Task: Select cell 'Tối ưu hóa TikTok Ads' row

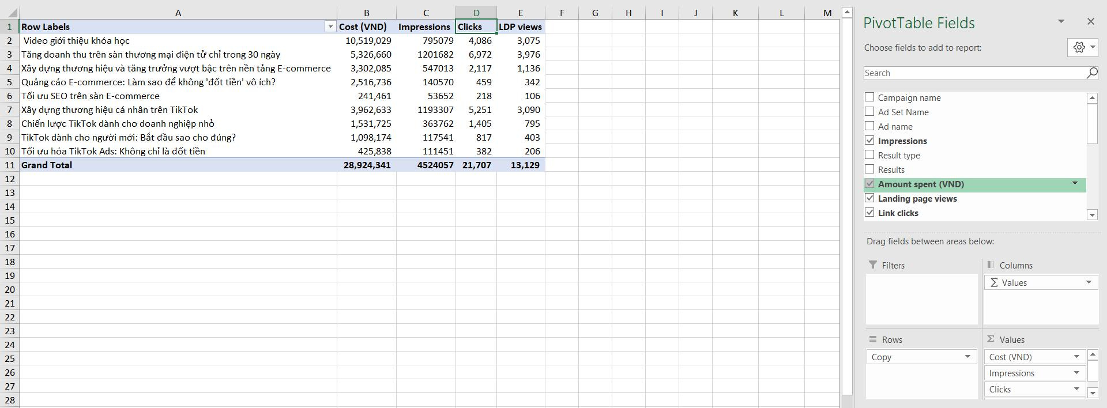Action: pos(178,151)
